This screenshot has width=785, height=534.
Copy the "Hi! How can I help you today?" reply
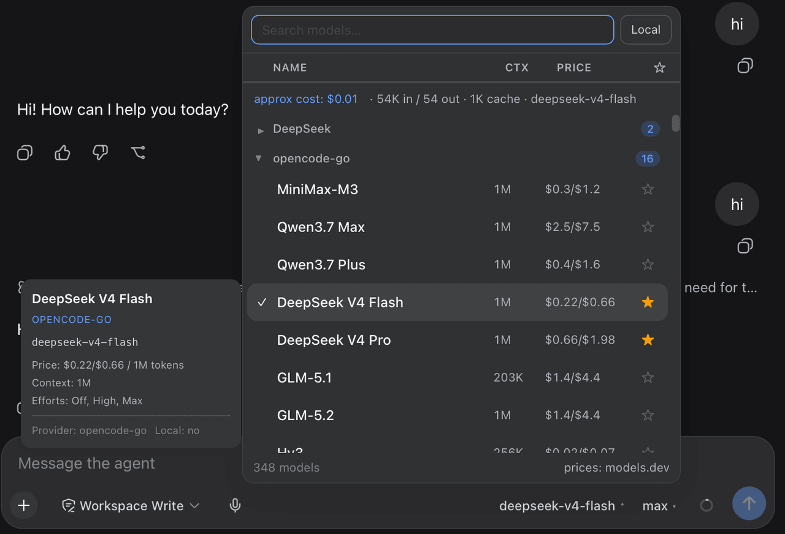(25, 152)
